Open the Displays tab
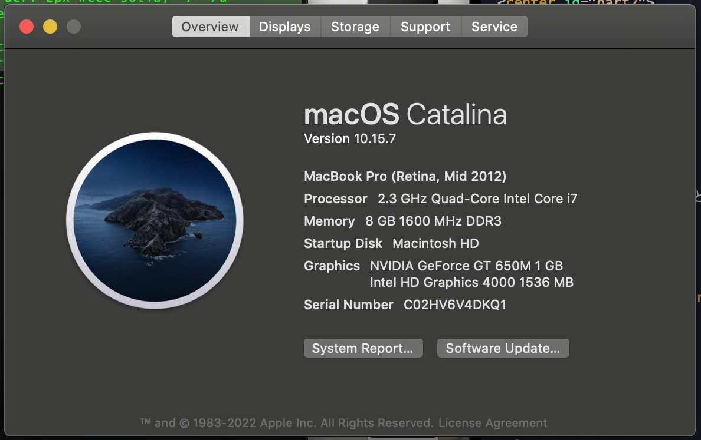This screenshot has height=440, width=701. click(x=285, y=27)
